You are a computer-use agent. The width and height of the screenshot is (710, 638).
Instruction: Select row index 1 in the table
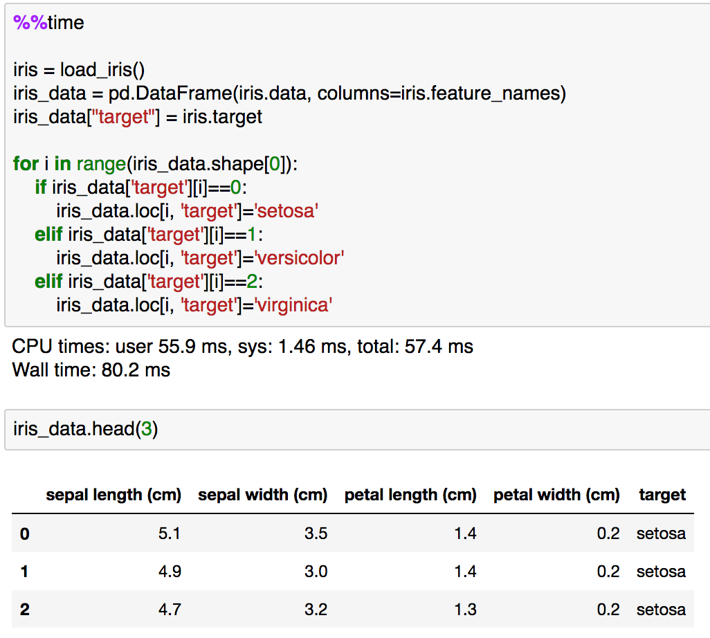coord(25,572)
